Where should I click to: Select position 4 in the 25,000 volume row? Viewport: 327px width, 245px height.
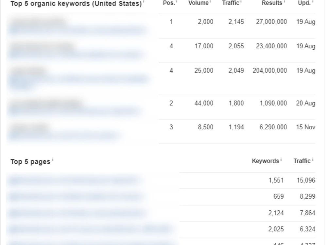[x=171, y=71]
